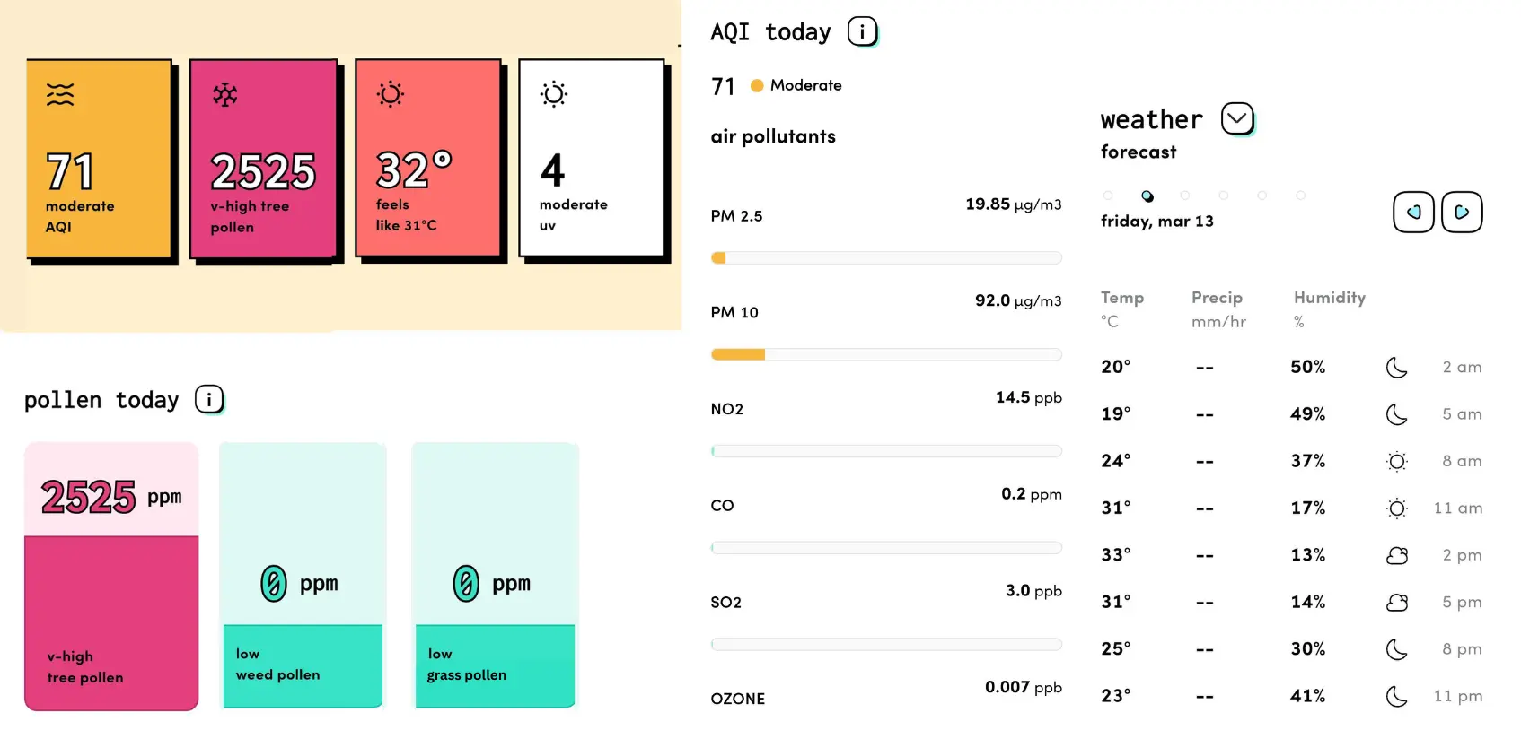Select the active second forecast day dot
This screenshot has height=730, width=1521.
(x=1147, y=196)
